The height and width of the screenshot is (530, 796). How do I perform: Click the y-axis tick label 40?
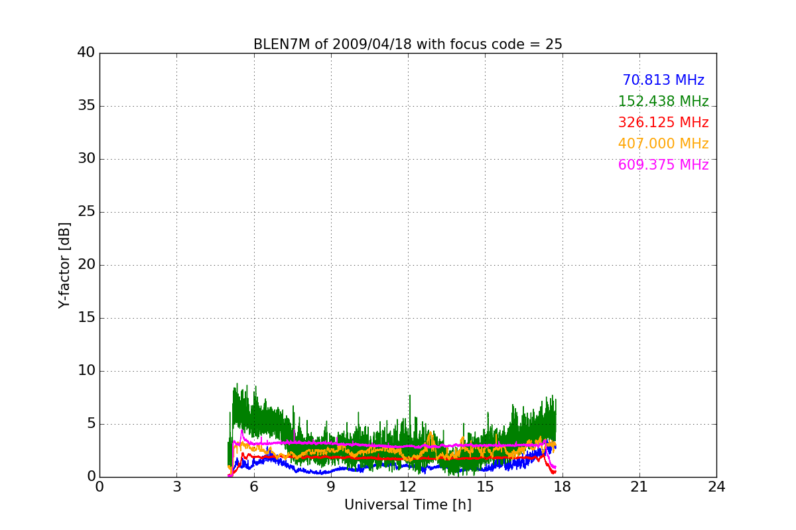[x=86, y=53]
